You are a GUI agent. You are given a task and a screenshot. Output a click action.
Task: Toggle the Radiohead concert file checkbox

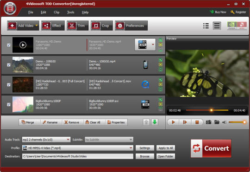(9, 85)
